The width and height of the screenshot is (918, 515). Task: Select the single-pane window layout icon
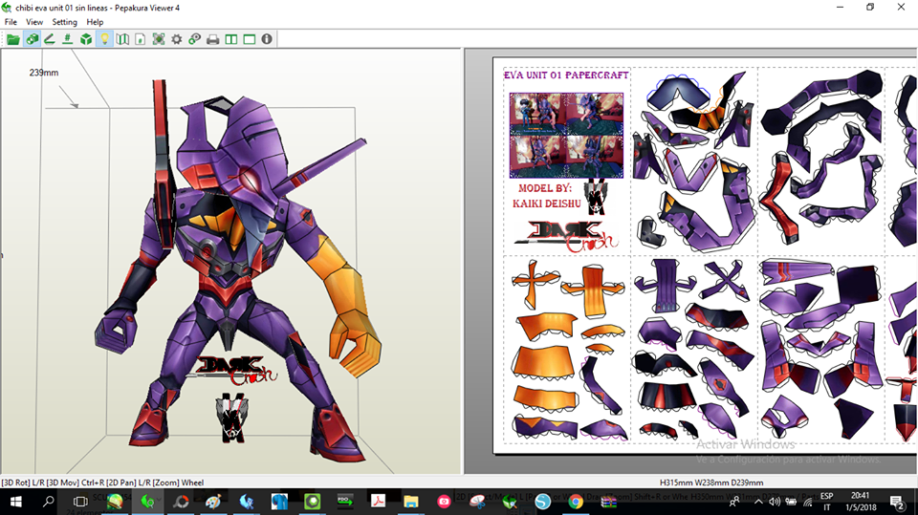pyautogui.click(x=250, y=39)
